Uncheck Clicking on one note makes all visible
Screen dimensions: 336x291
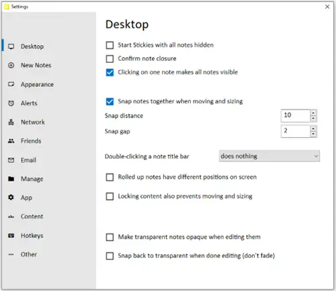110,73
